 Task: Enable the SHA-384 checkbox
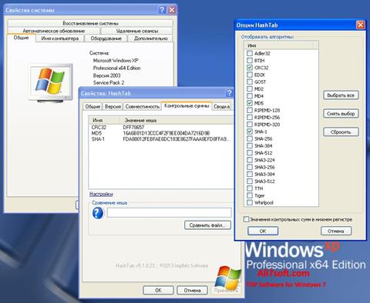250,145
